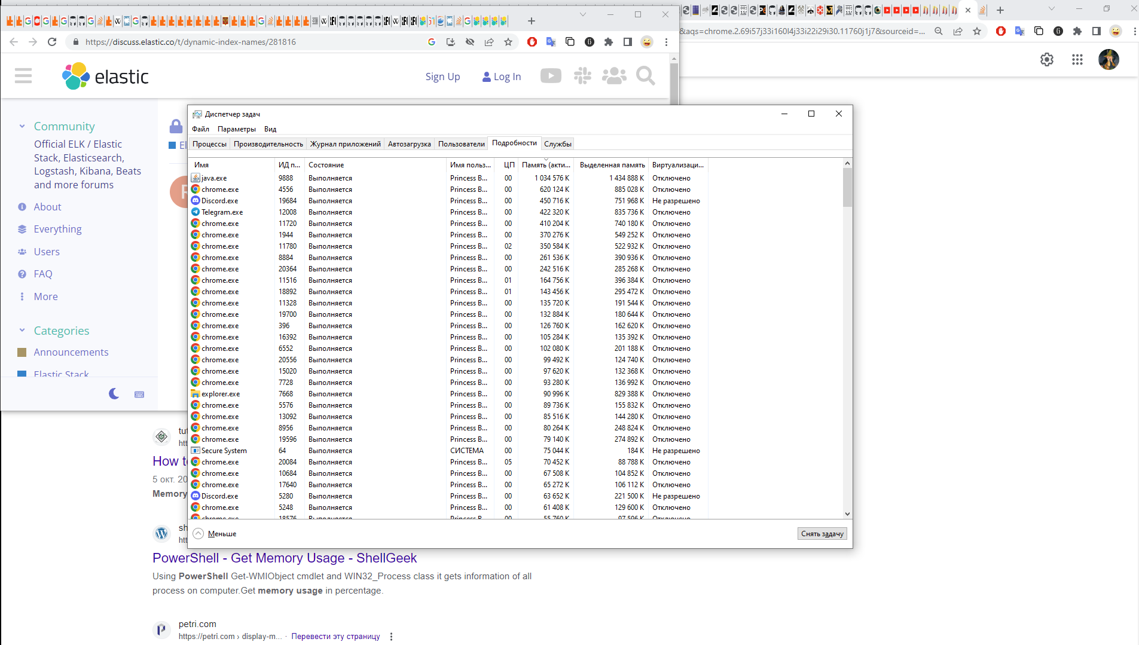Sort Task Manager by Выделенная память column
Viewport: 1139px width, 645px height.
tap(612, 165)
